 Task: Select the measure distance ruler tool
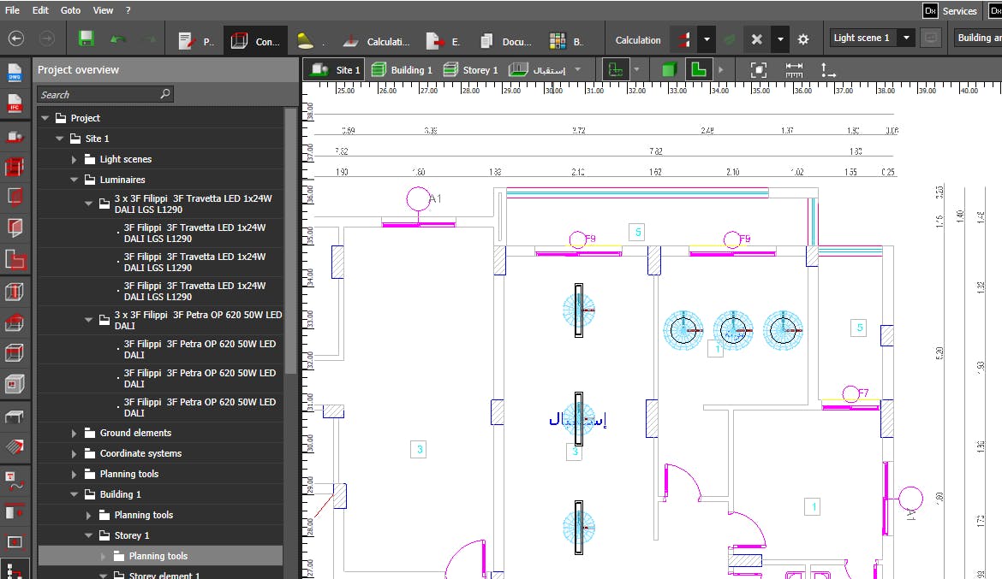pos(794,70)
